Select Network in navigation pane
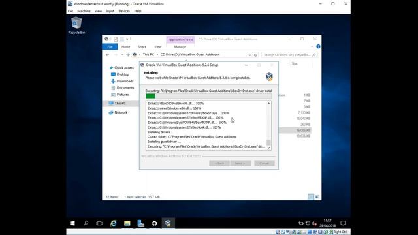 118,112
